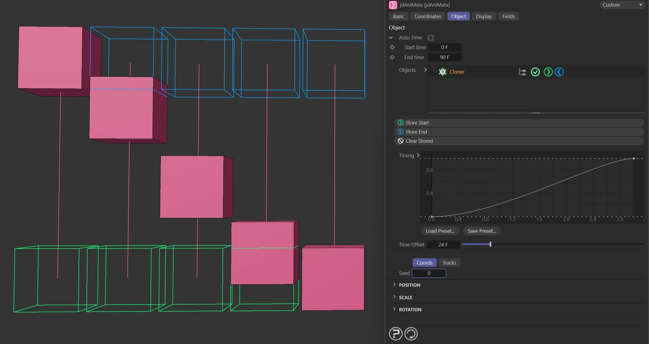Click the End time keyframe diamond
The image size is (649, 344).
click(x=392, y=57)
